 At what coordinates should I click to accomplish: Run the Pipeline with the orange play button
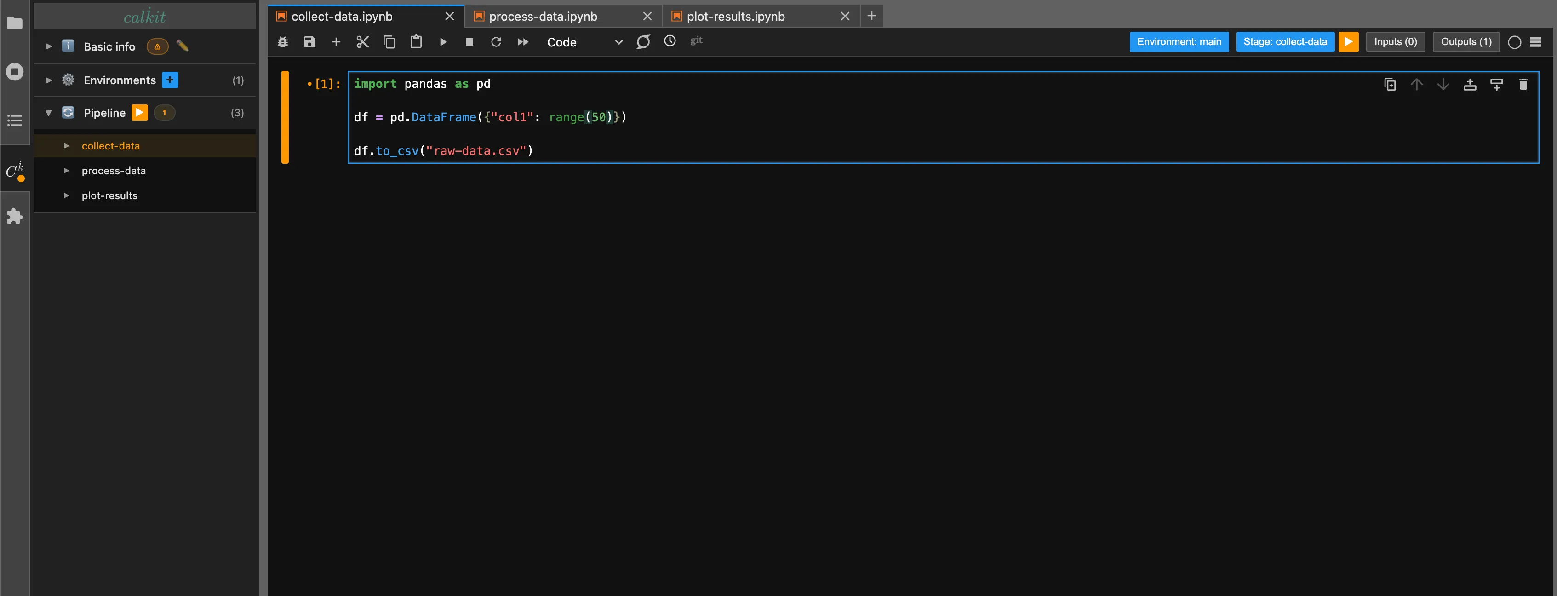point(140,112)
